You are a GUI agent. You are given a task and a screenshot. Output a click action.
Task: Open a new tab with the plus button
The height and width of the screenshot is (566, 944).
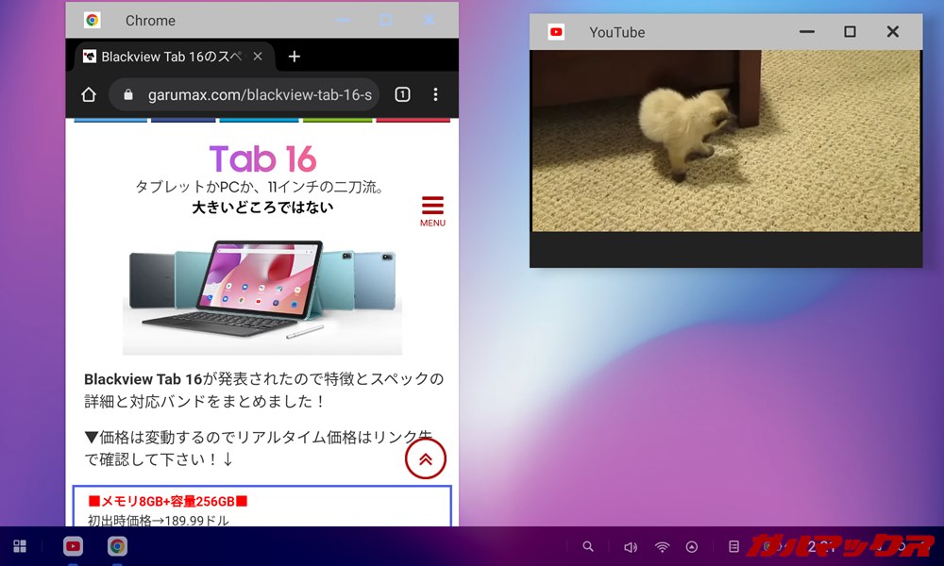294,57
